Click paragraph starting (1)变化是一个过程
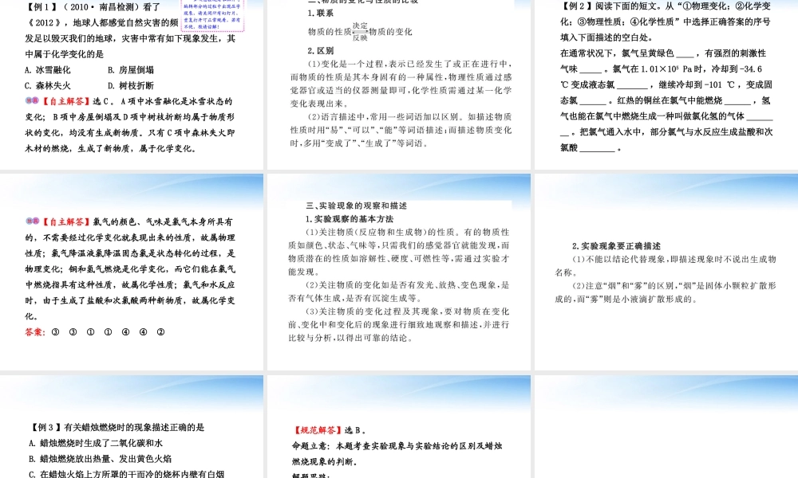Screen dimensions: 798x478 pos(401,84)
